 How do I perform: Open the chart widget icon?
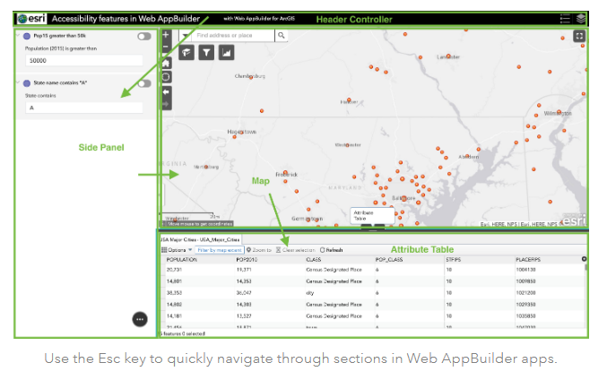point(227,53)
